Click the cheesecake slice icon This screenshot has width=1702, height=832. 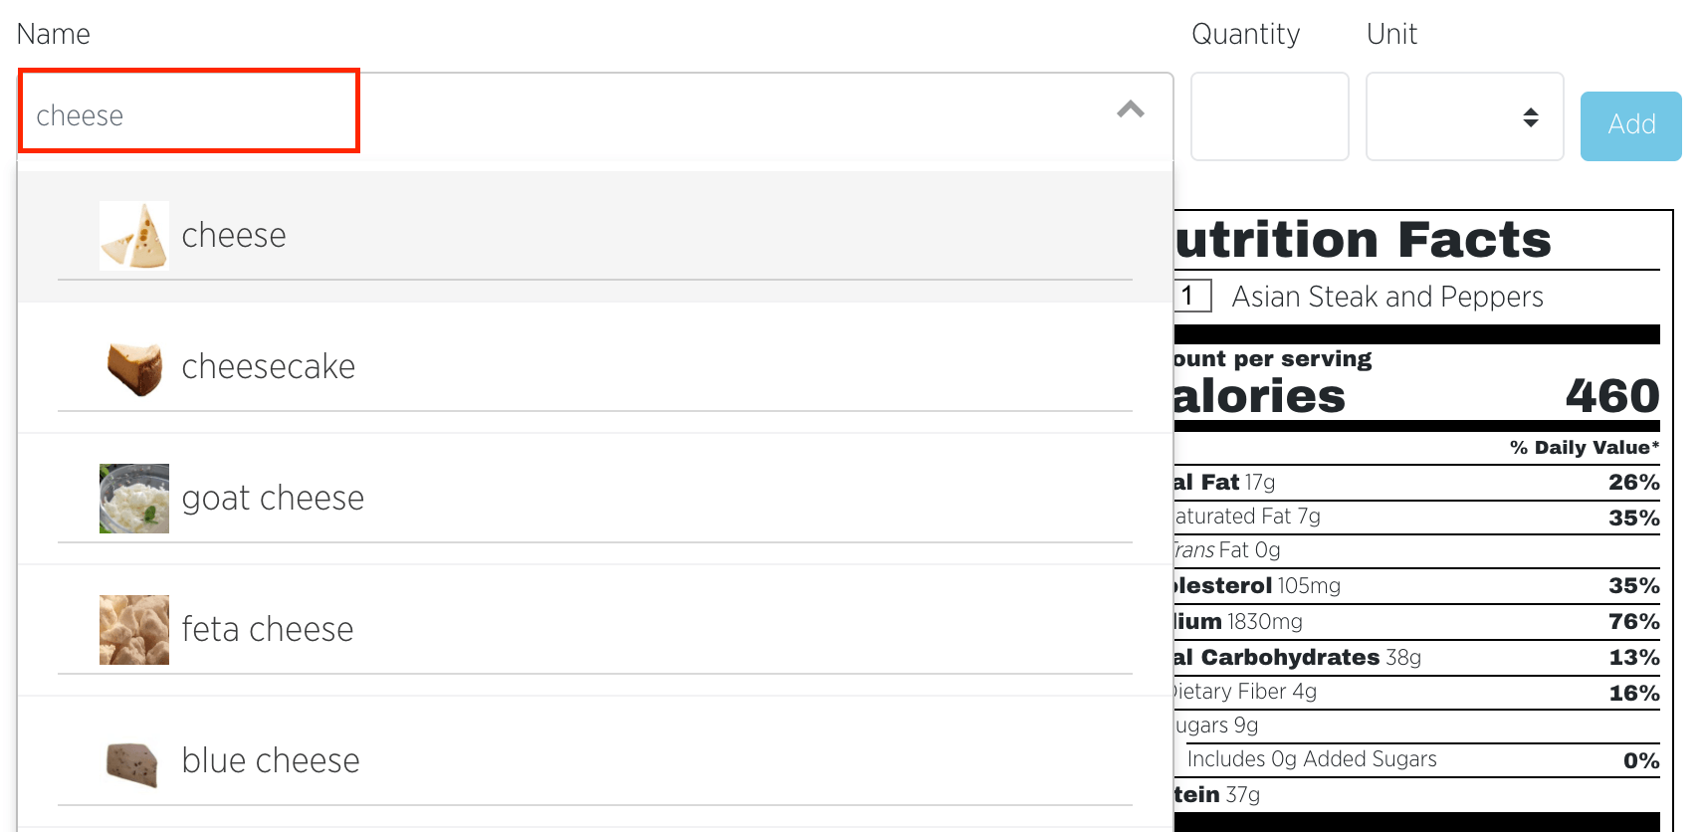(x=134, y=367)
